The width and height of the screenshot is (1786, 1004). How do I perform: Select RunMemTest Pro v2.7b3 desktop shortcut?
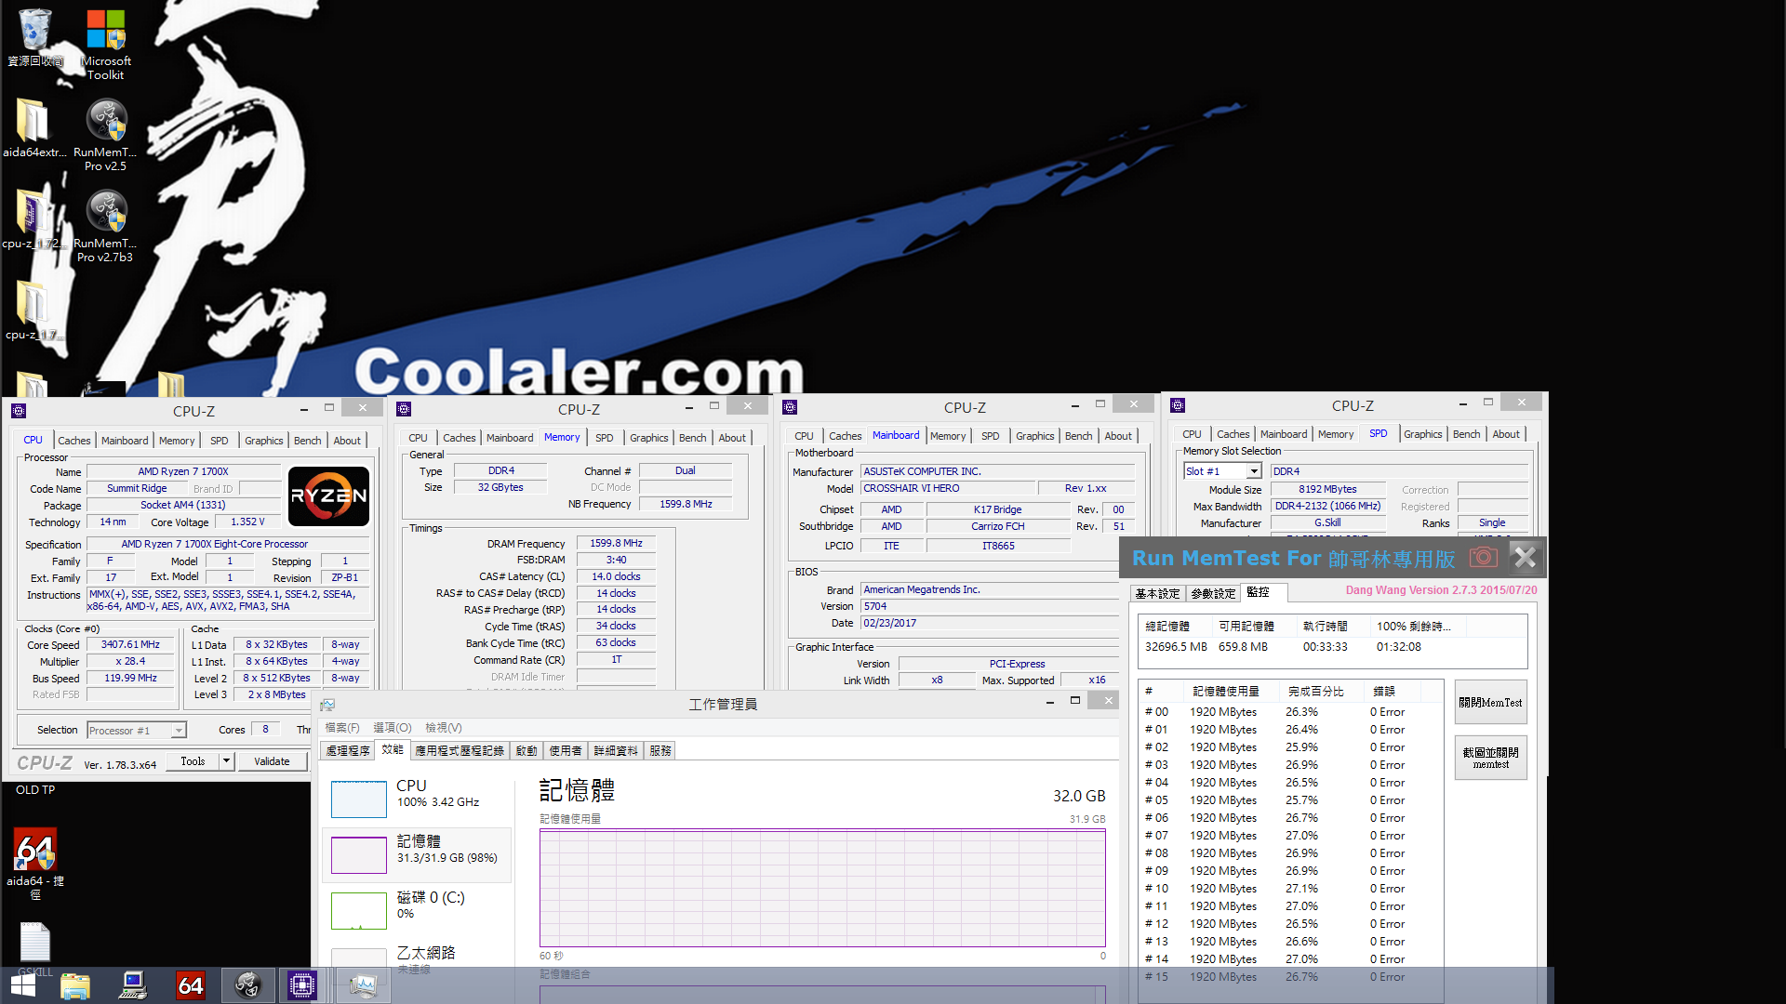105,225
